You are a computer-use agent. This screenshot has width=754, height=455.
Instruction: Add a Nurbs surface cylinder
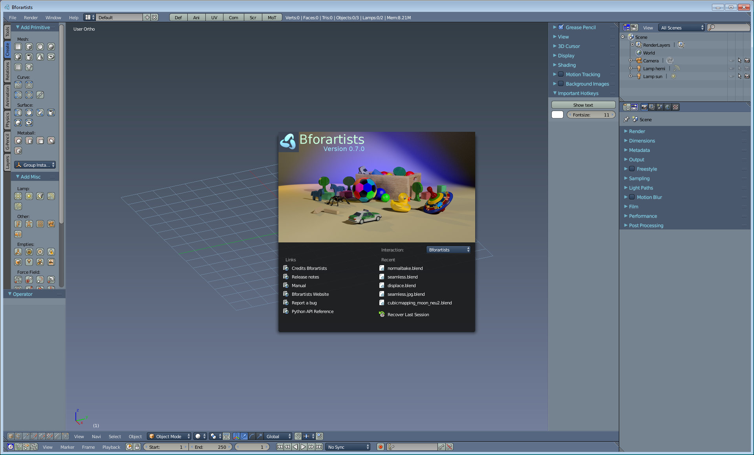pyautogui.click(x=51, y=113)
